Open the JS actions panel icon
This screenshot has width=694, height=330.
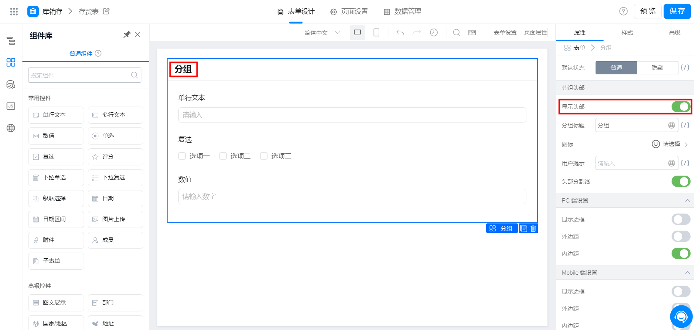click(x=11, y=106)
